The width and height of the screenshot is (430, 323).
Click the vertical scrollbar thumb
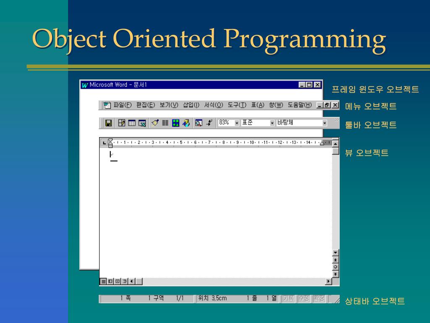pos(336,151)
